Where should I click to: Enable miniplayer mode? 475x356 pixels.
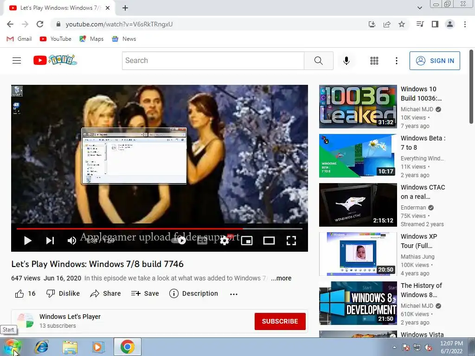247,241
